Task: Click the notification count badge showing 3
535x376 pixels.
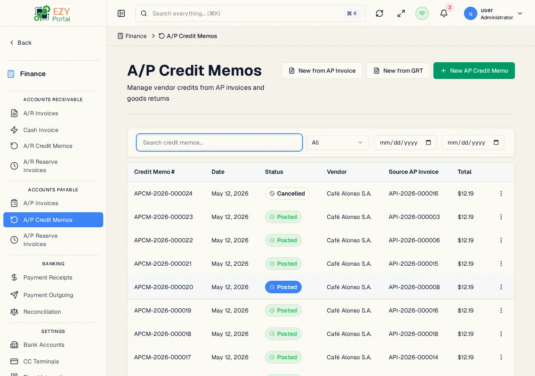Action: point(450,8)
